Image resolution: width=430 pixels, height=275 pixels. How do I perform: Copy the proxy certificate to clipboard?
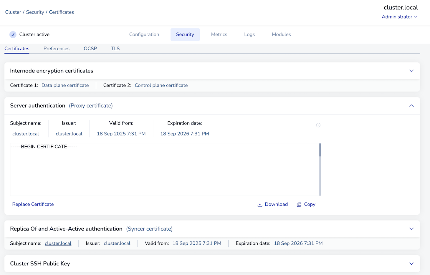[306, 204]
